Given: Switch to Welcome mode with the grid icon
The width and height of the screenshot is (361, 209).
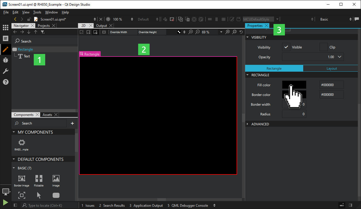Looking at the screenshot, I should [6, 27].
